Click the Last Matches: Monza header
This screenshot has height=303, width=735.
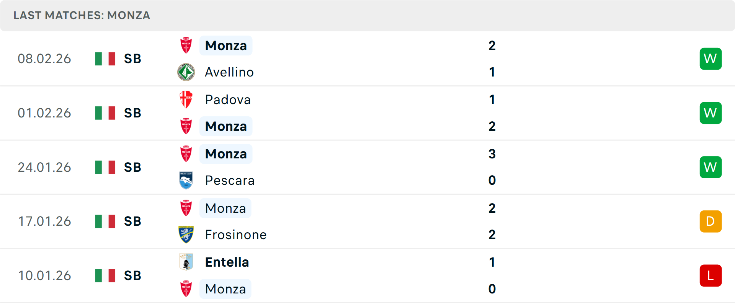(82, 15)
